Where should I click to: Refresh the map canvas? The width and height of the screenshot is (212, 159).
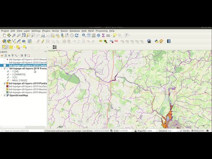coord(76,35)
